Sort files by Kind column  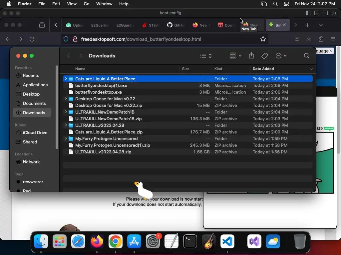point(218,69)
